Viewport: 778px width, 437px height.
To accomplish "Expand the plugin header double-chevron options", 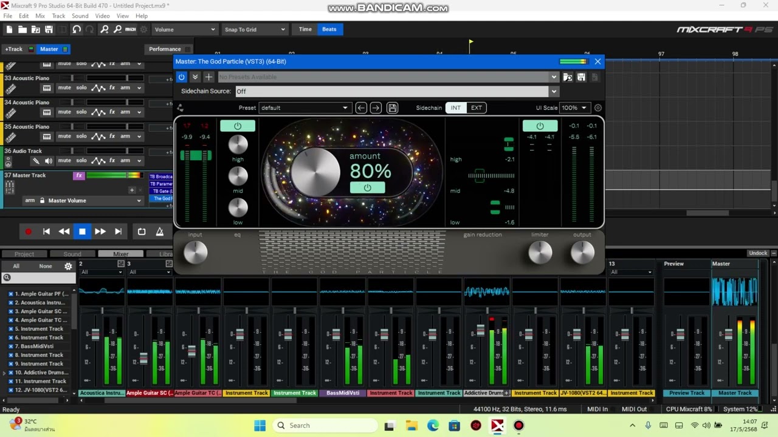I will point(194,77).
